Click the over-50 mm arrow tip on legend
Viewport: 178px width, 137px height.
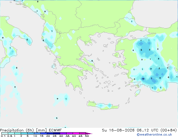click(89, 133)
